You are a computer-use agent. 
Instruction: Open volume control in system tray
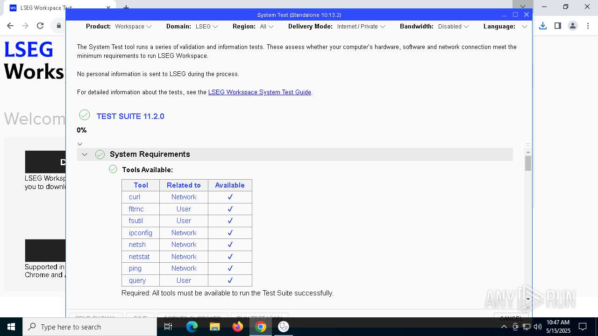click(537, 327)
